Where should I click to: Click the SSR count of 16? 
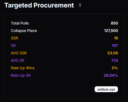click(116, 38)
